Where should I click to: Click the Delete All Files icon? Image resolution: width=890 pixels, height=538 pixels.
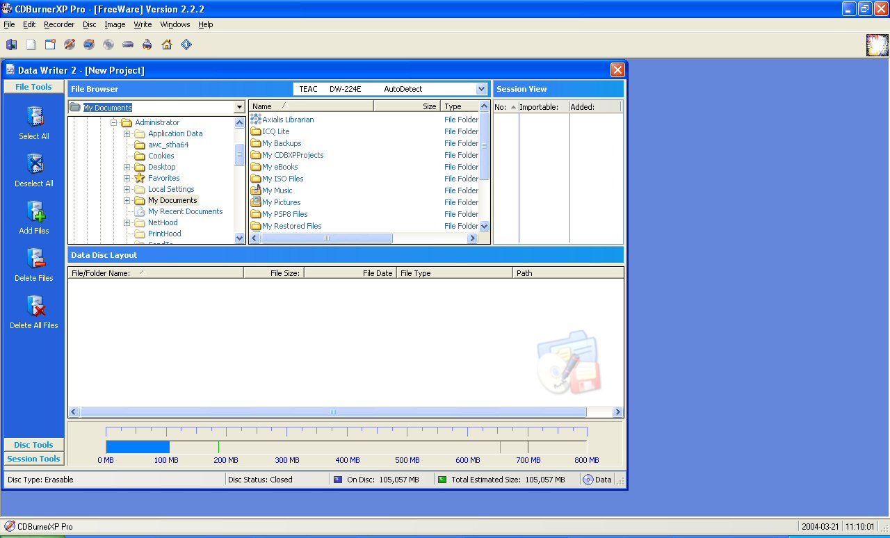pos(34,306)
